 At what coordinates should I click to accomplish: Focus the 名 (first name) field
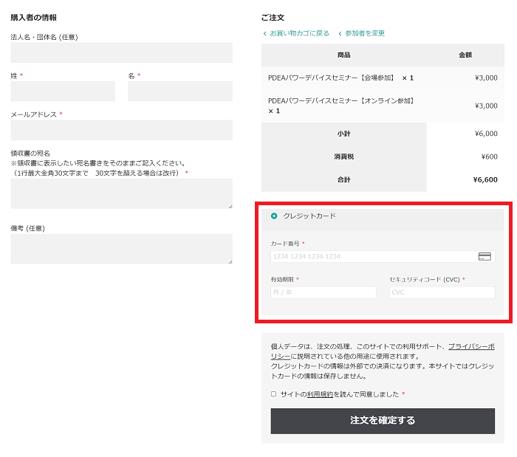pos(180,92)
